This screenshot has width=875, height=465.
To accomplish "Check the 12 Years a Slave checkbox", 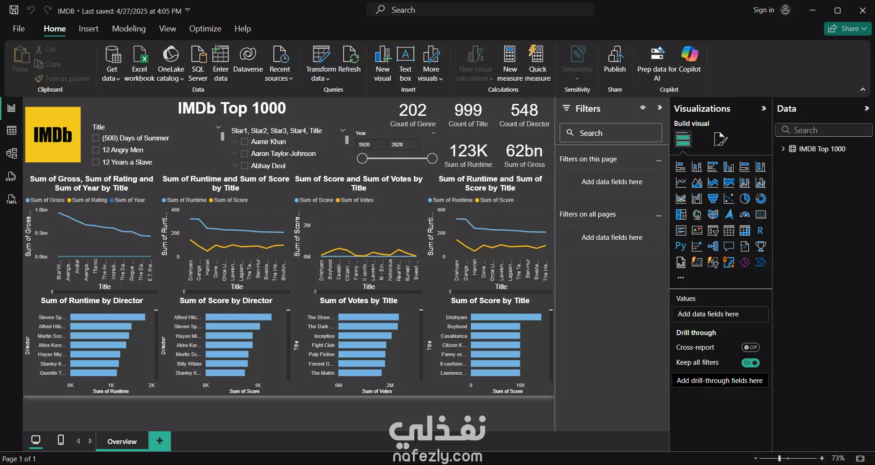I will tap(96, 162).
